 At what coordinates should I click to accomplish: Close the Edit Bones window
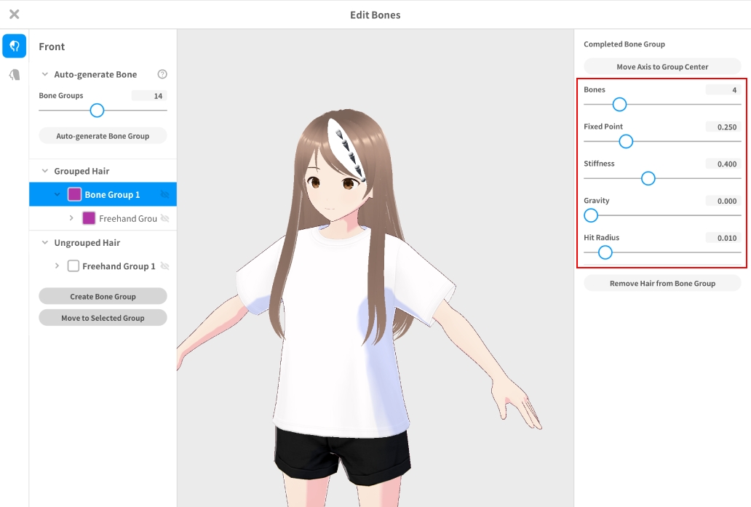14,15
